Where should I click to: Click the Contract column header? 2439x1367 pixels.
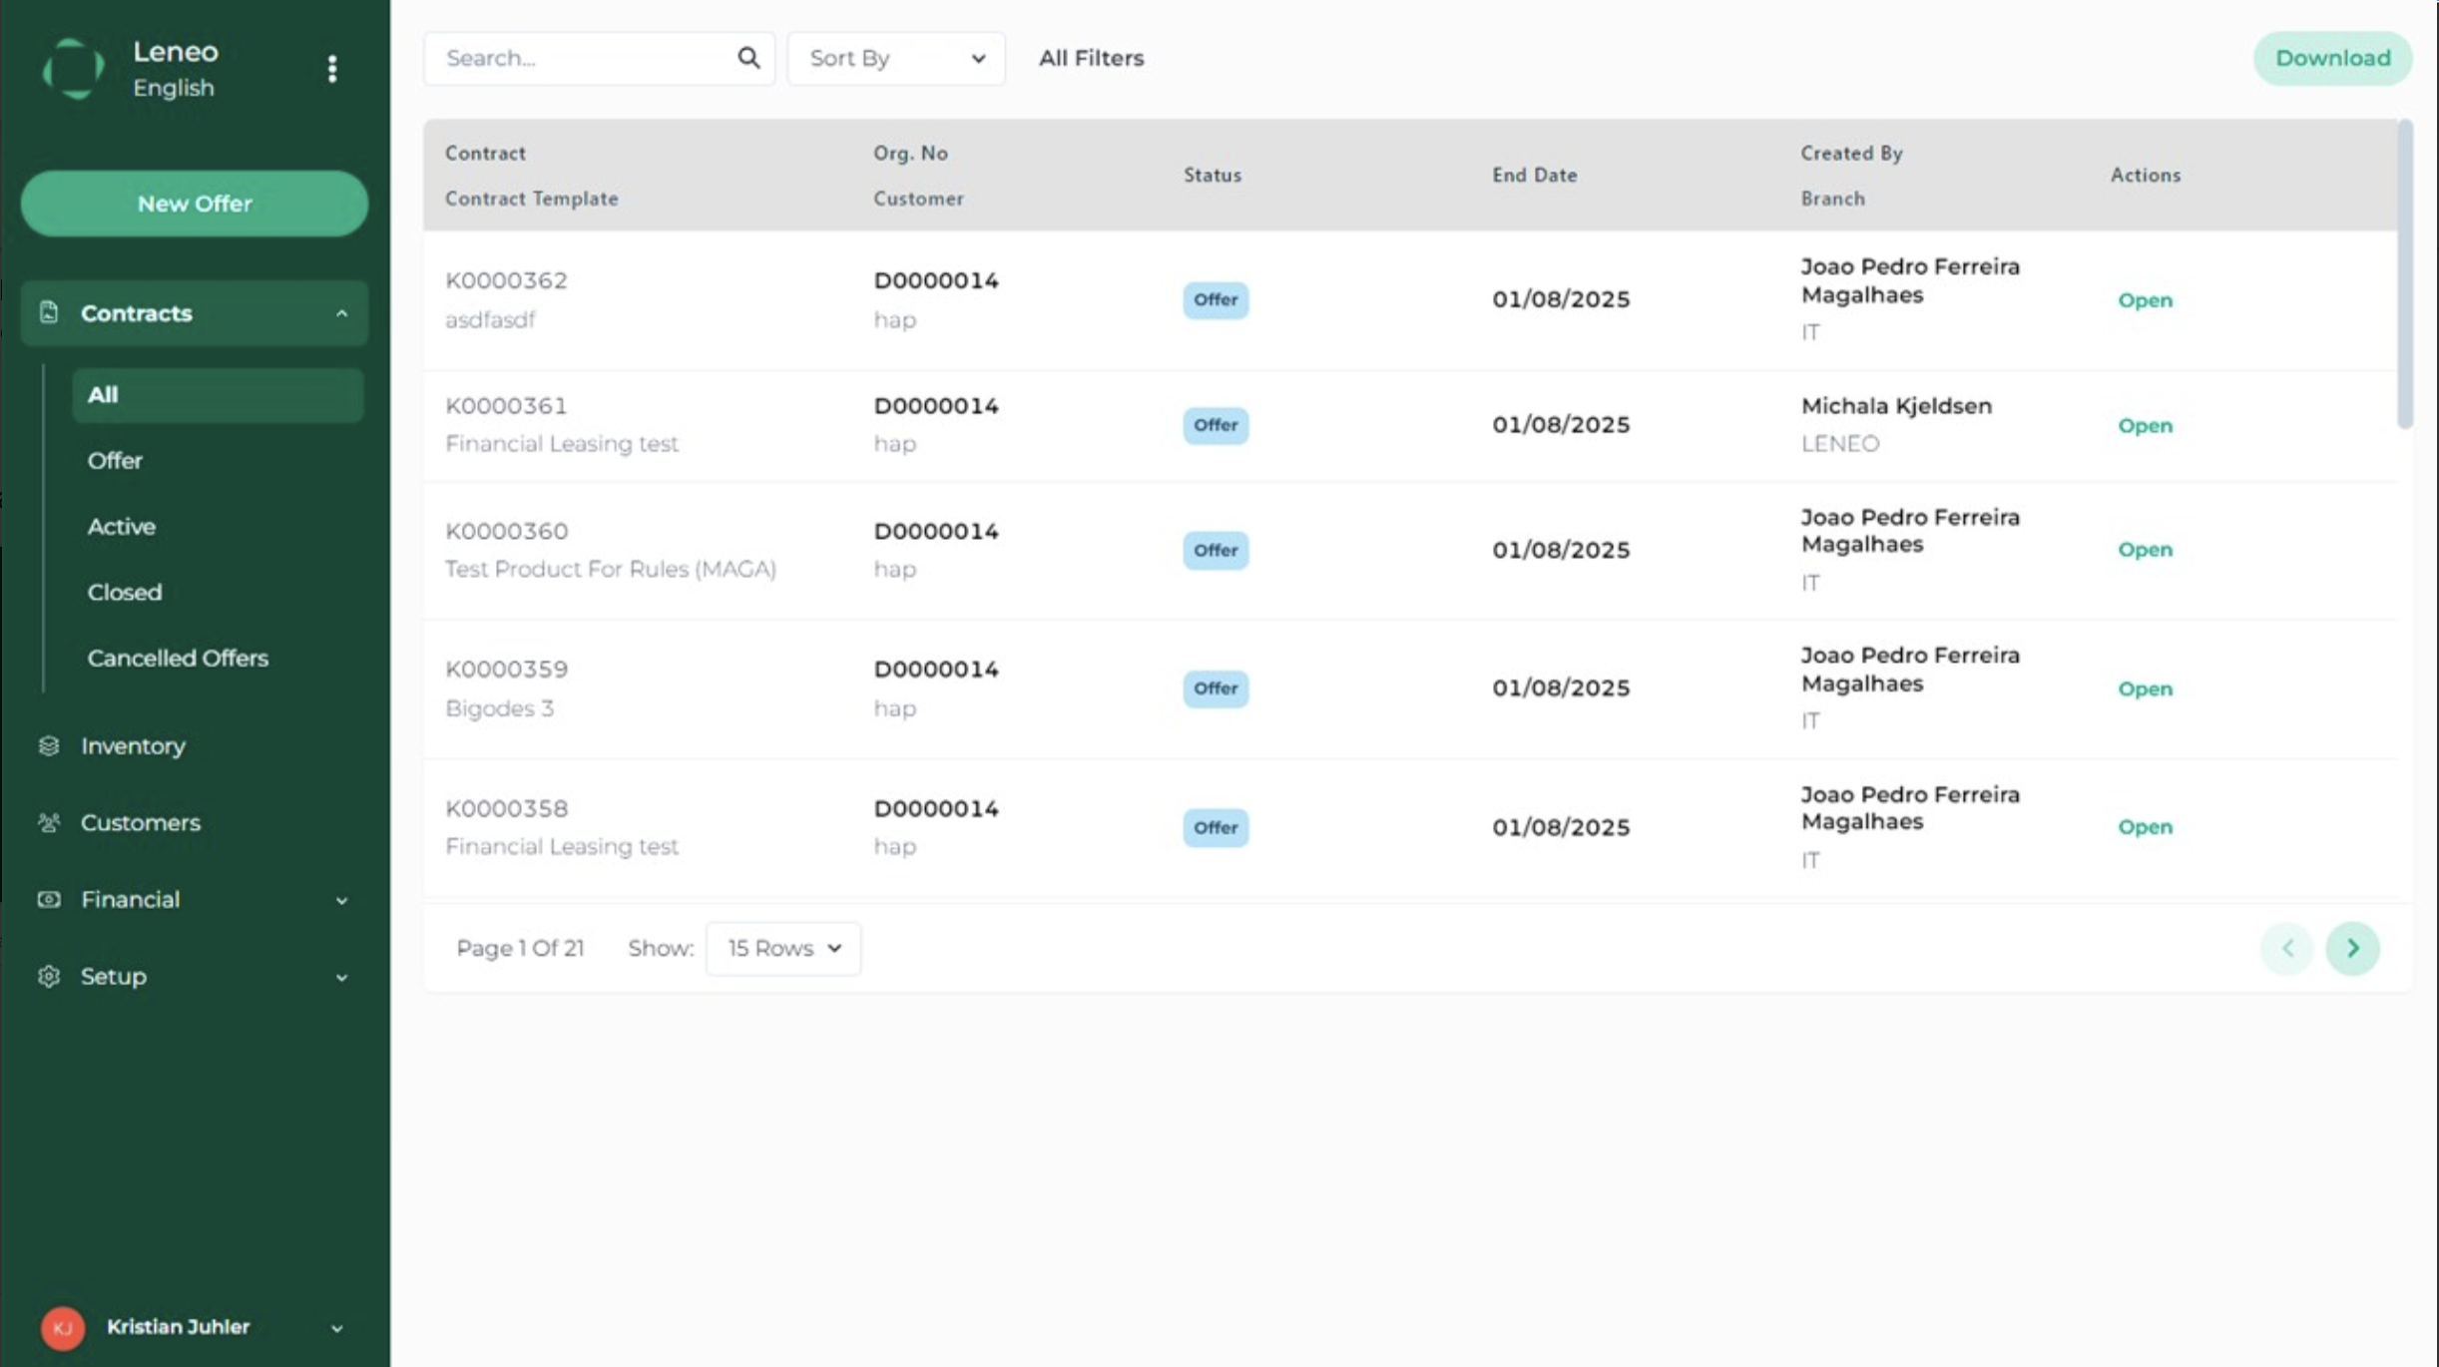click(x=485, y=153)
